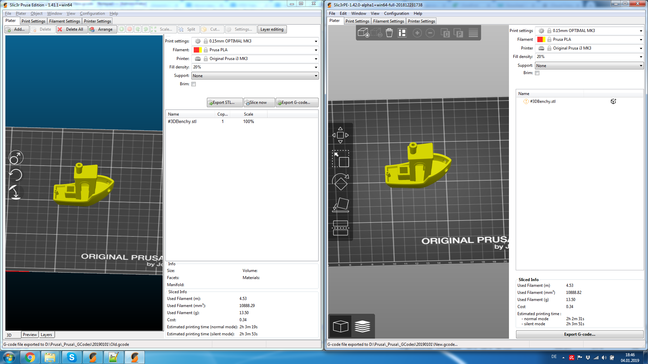The image size is (648, 364).
Task: Click the lay flat icon in left canvas
Action: (x=16, y=192)
